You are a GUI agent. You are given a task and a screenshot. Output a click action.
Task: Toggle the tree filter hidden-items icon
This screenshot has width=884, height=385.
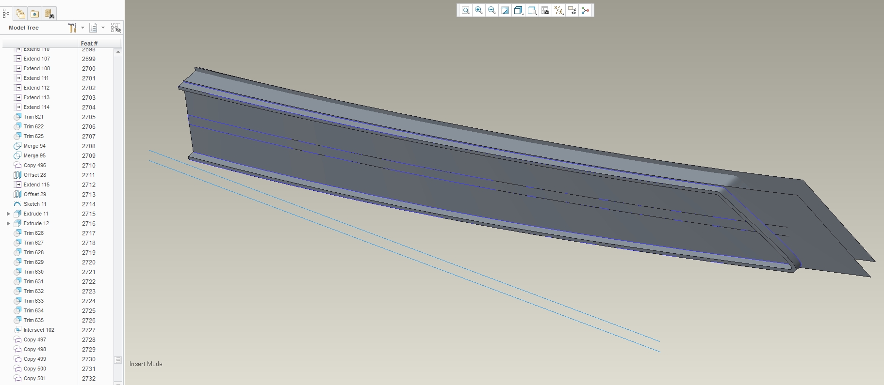click(115, 28)
